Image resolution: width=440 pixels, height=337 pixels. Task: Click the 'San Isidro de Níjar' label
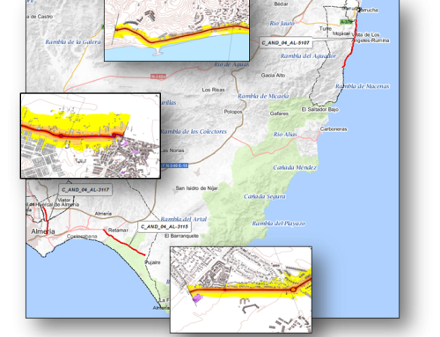pyautogui.click(x=196, y=188)
